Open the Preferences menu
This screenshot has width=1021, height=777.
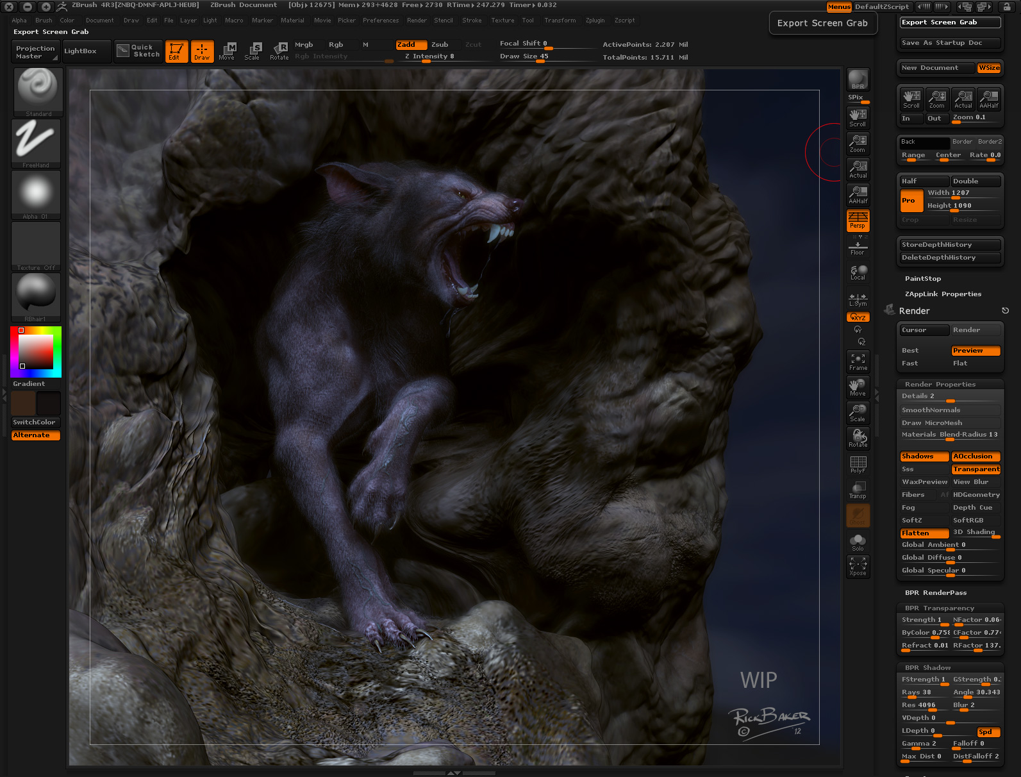pos(381,21)
